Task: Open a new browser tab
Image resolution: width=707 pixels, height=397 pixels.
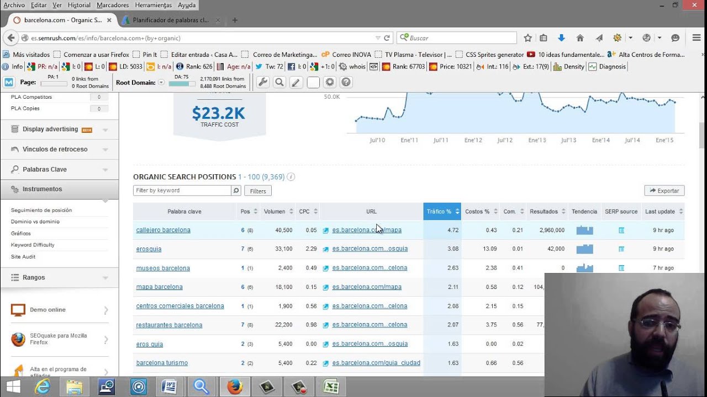Action: click(x=235, y=20)
